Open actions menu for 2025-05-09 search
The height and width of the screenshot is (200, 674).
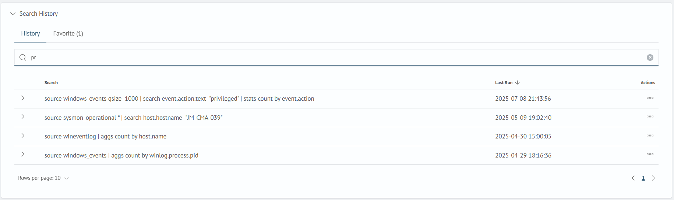[x=650, y=117]
